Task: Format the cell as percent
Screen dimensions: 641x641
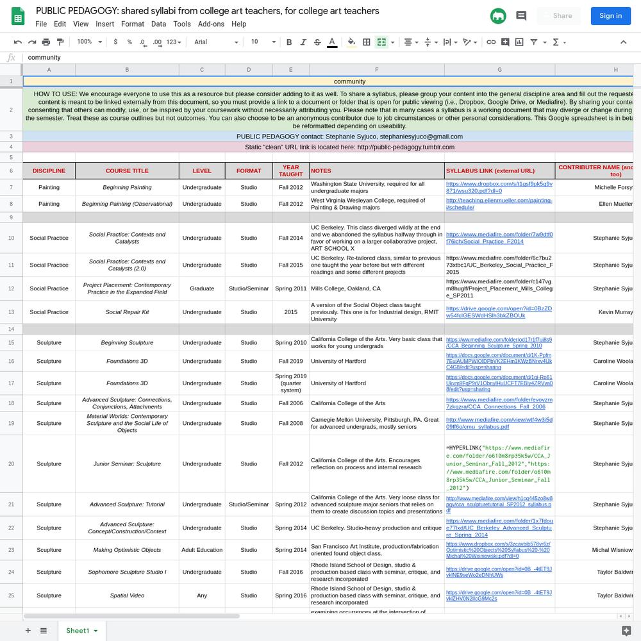Action: click(129, 42)
